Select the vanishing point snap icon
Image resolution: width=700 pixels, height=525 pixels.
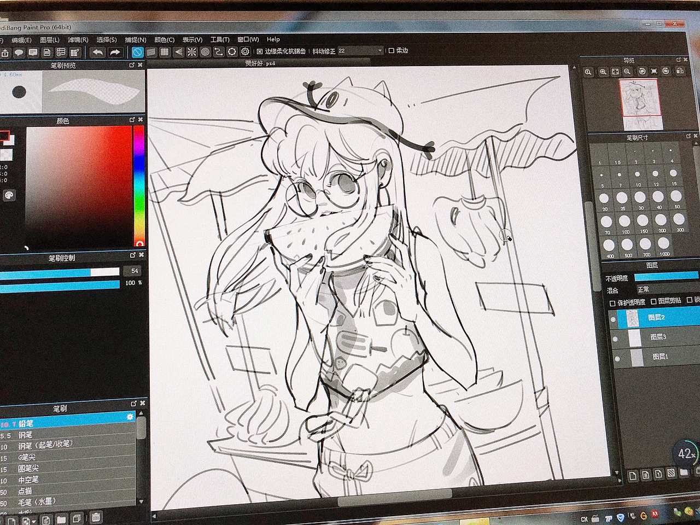[178, 52]
